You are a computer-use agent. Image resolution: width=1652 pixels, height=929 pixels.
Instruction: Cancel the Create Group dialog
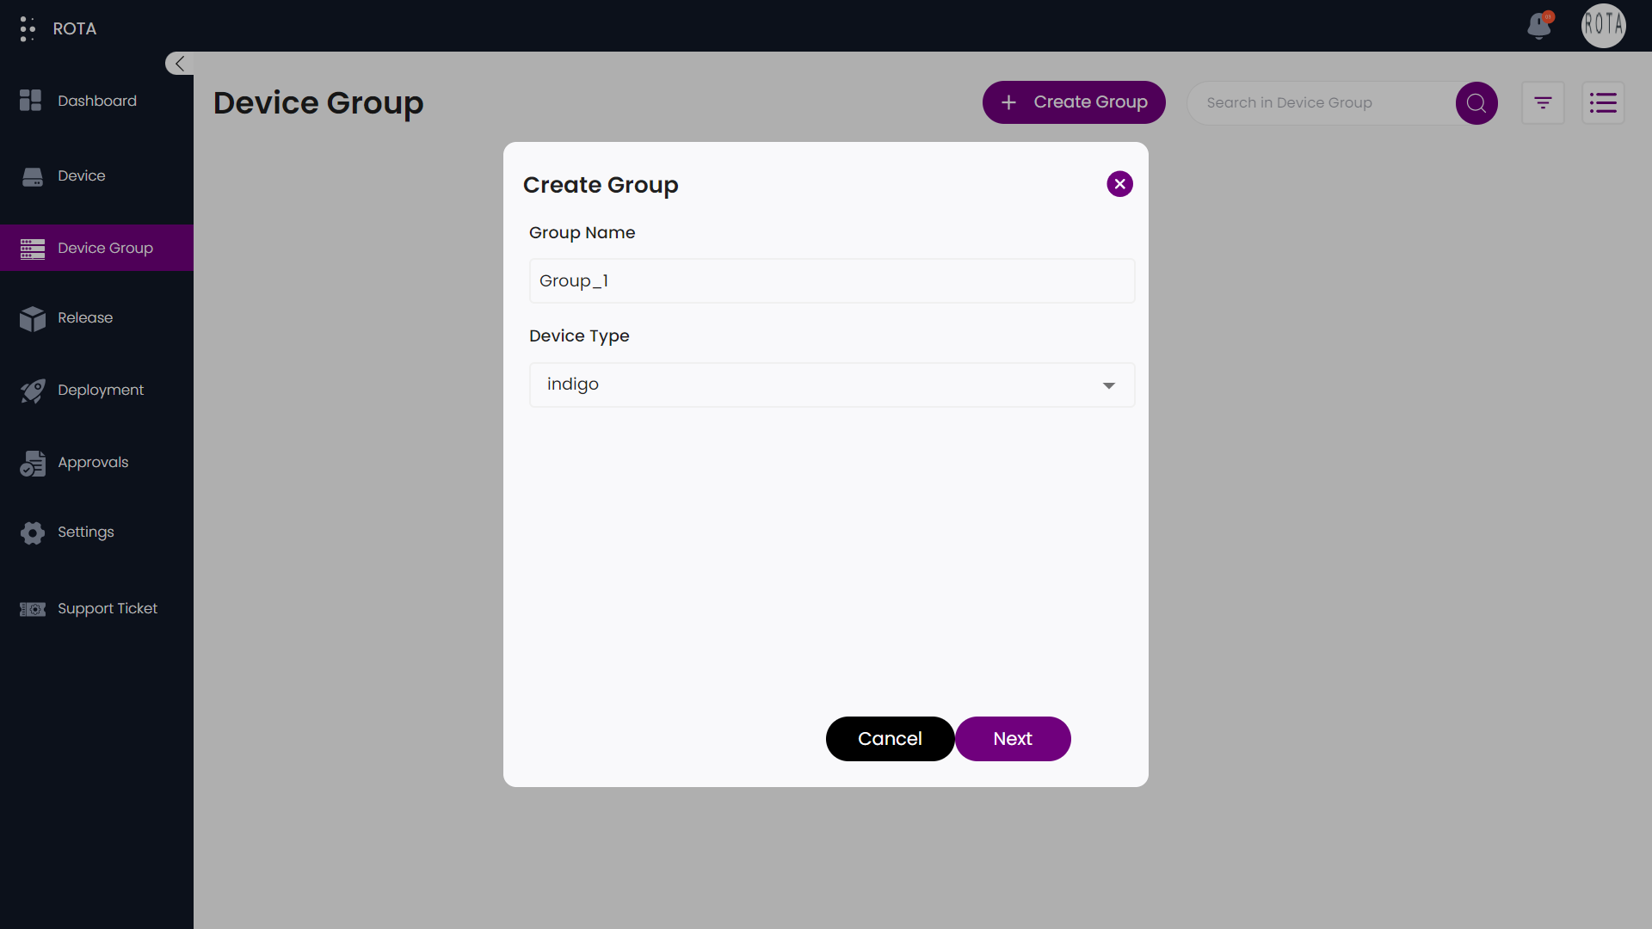coord(890,738)
